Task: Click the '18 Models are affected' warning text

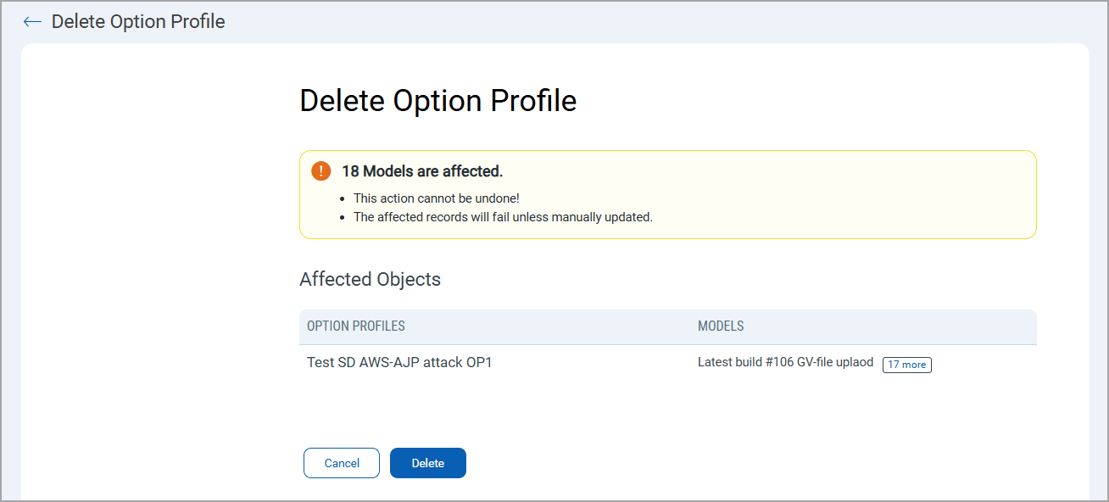Action: click(x=424, y=170)
